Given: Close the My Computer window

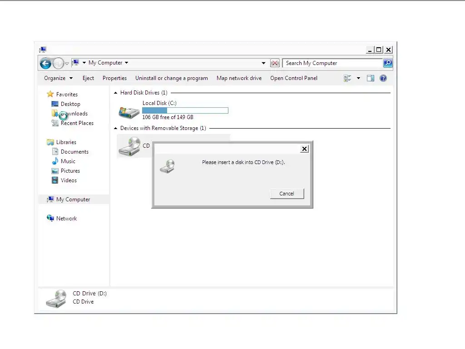Looking at the screenshot, I should coord(389,50).
